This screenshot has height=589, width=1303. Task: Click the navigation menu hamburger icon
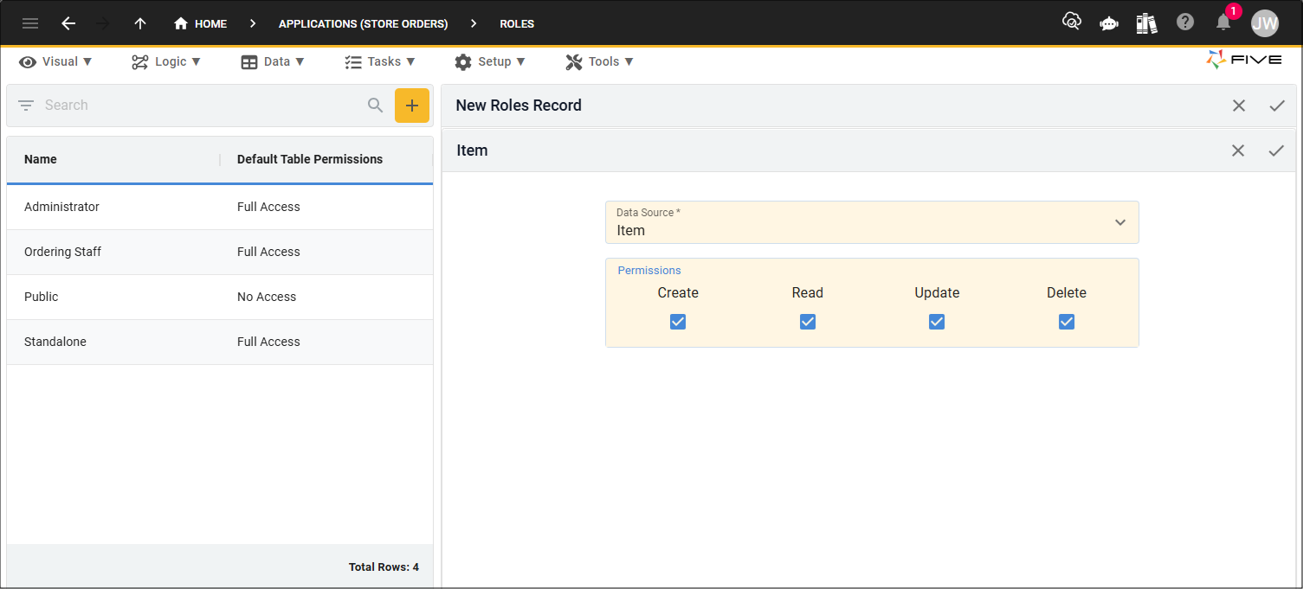[x=30, y=23]
